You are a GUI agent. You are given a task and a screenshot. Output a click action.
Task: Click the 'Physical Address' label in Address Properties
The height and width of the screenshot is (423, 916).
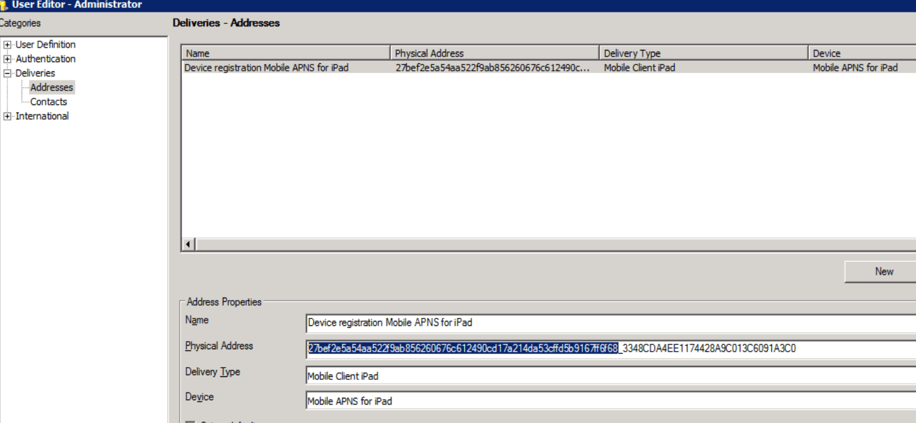coord(219,346)
